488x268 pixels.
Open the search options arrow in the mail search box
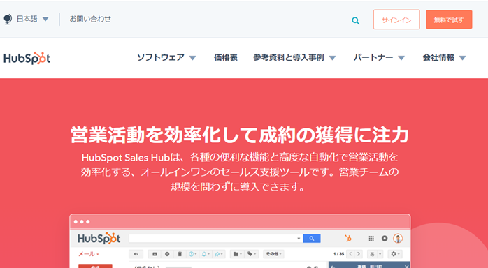pos(299,238)
